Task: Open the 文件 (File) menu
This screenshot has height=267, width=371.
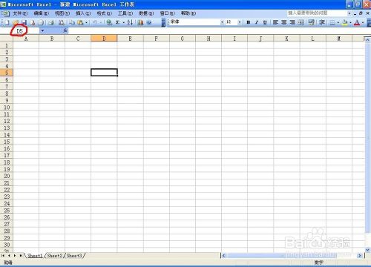Action: (20, 13)
